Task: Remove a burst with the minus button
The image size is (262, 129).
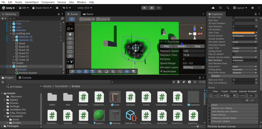Action: point(252,100)
